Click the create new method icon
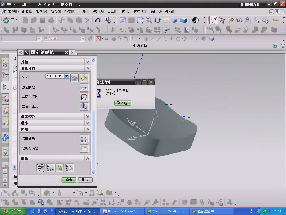The height and width of the screenshot is (215, 286). pyautogui.click(x=74, y=78)
